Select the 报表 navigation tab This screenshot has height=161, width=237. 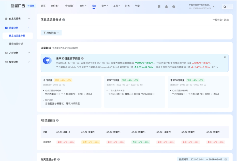94,6
